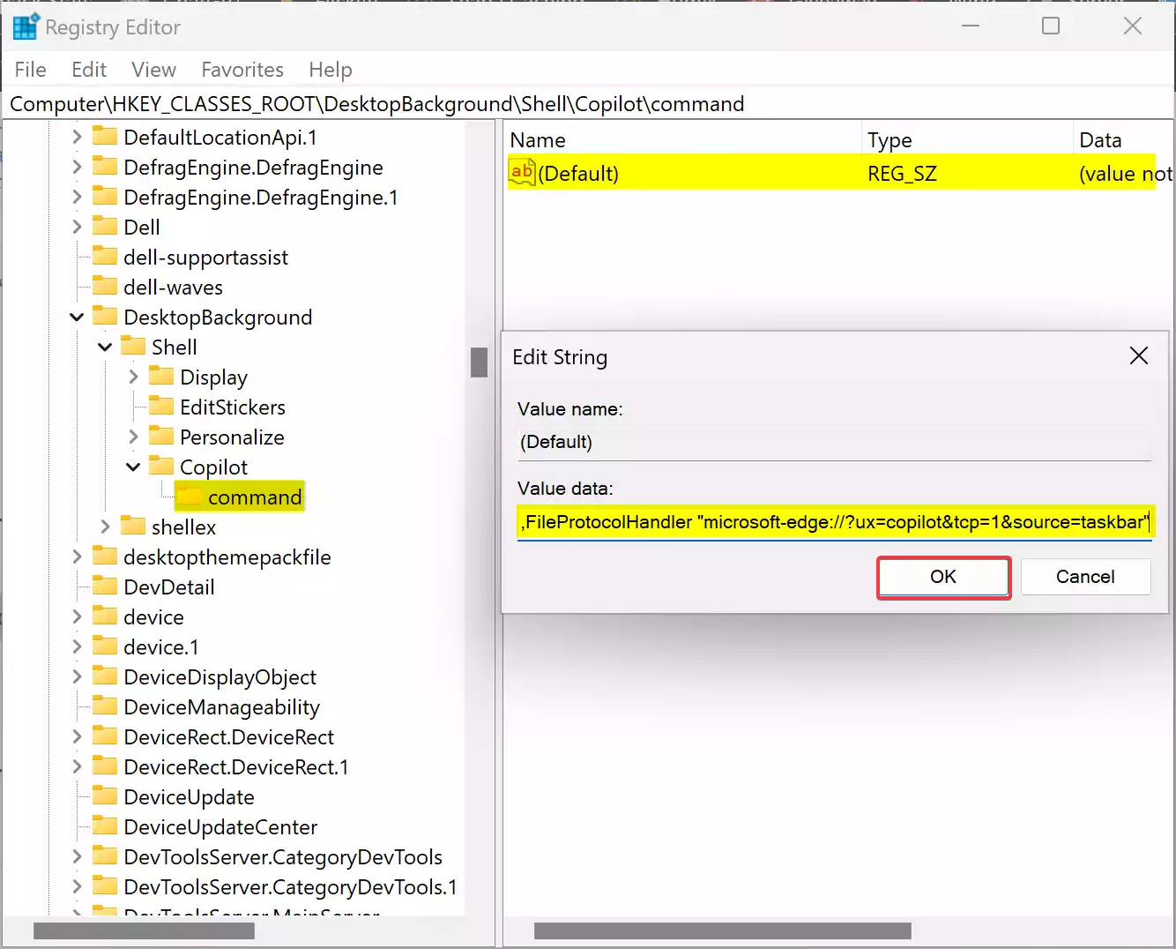
Task: Click the (Default) string value icon
Action: pos(522,172)
